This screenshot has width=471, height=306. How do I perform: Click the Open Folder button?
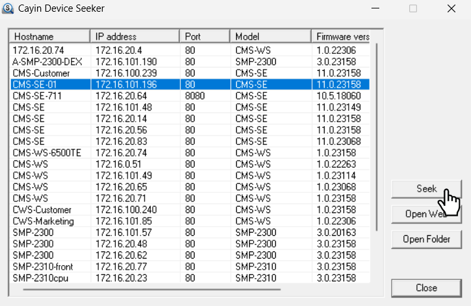click(x=426, y=239)
